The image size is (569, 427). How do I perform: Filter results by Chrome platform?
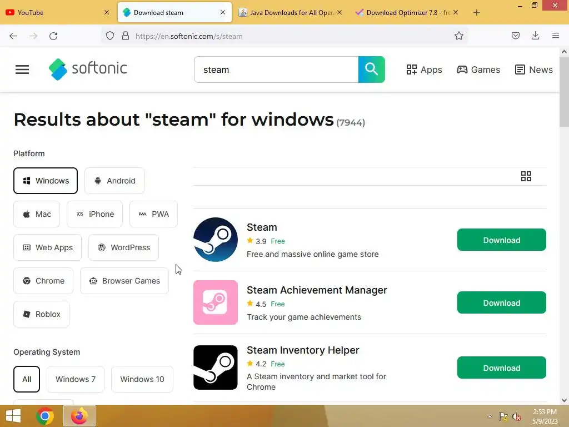pyautogui.click(x=43, y=281)
